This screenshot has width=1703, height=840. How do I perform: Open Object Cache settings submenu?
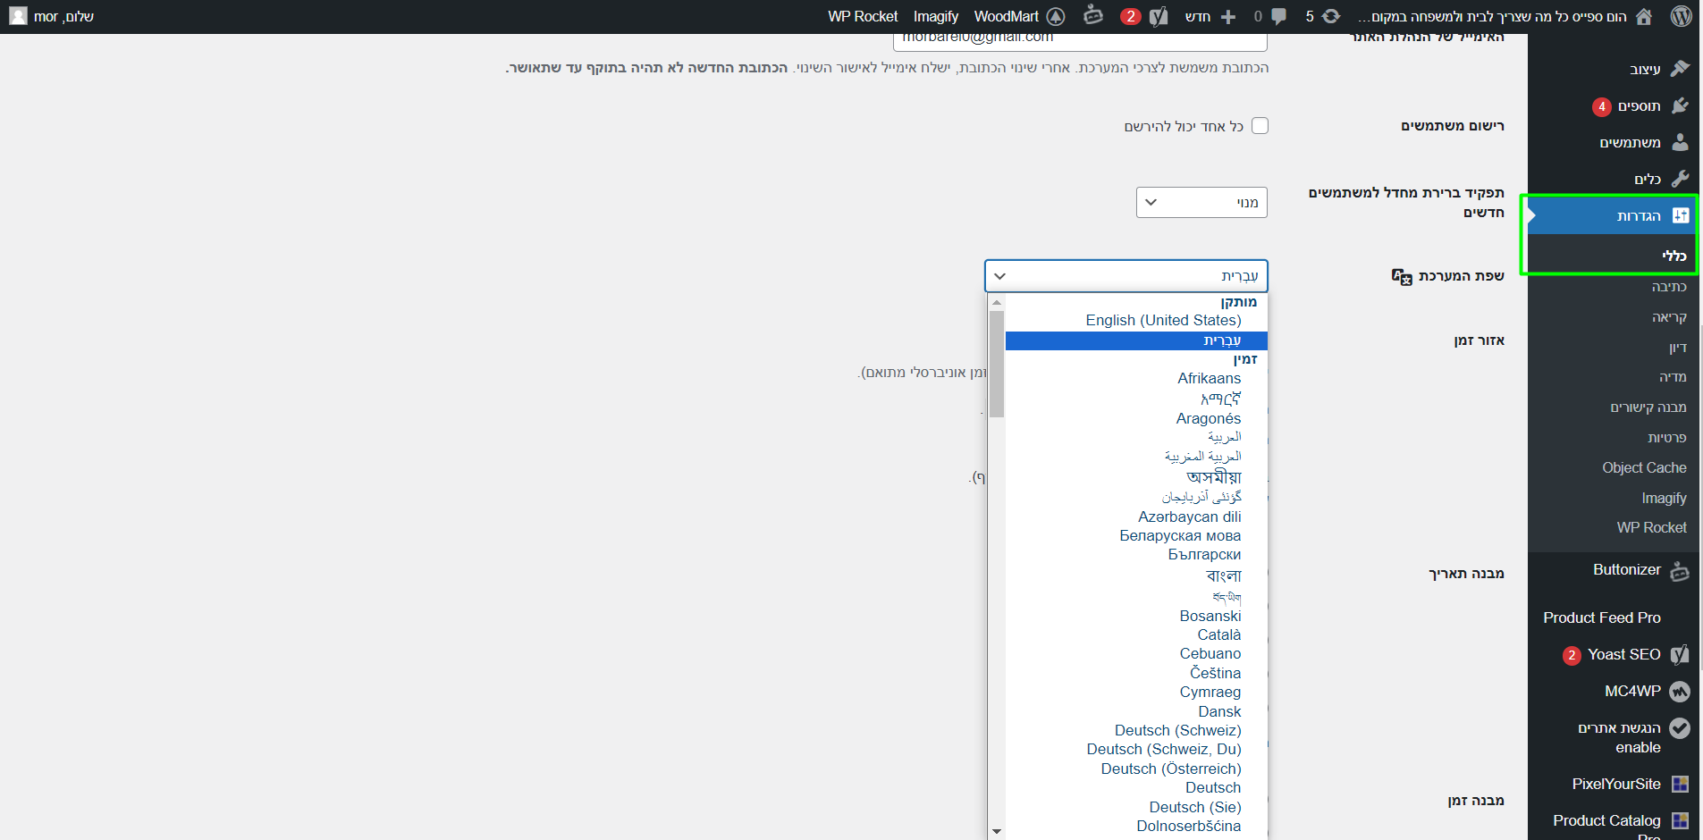[1644, 467]
